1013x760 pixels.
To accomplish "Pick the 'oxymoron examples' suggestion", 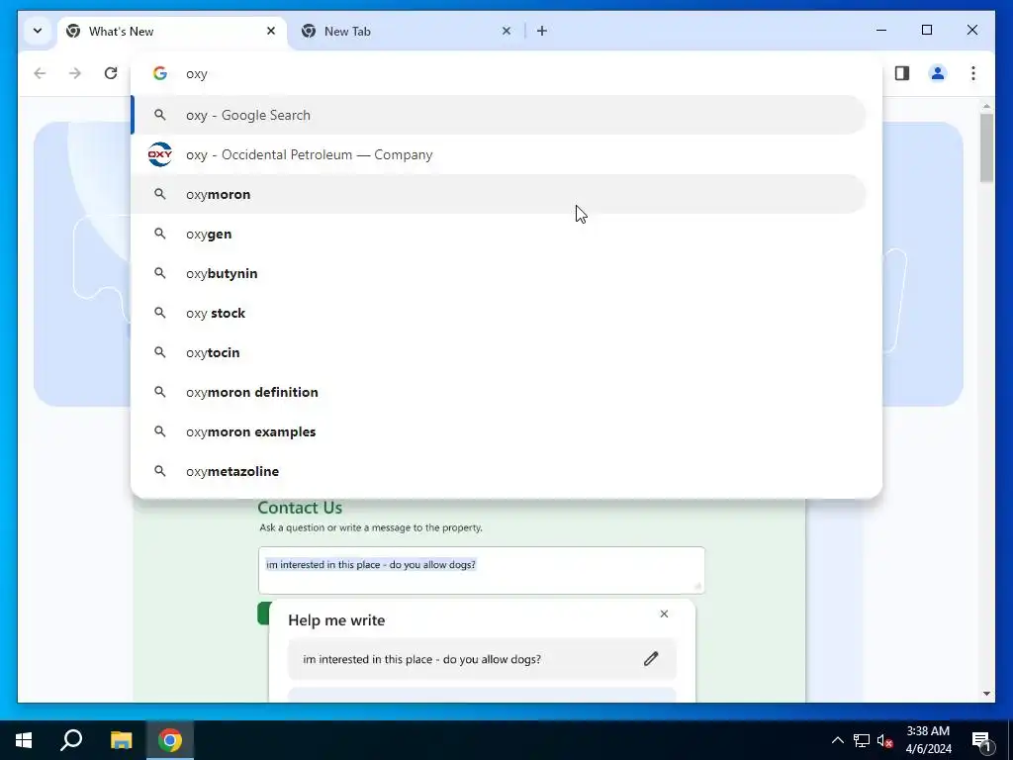I will tap(499, 431).
